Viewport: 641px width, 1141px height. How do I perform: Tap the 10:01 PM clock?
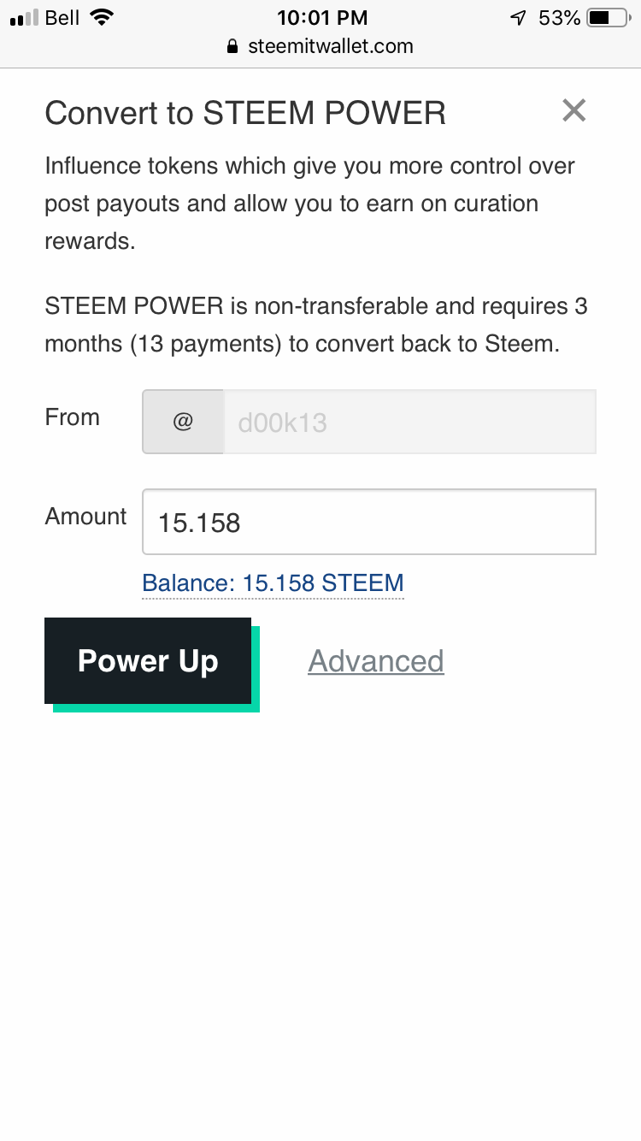[322, 17]
